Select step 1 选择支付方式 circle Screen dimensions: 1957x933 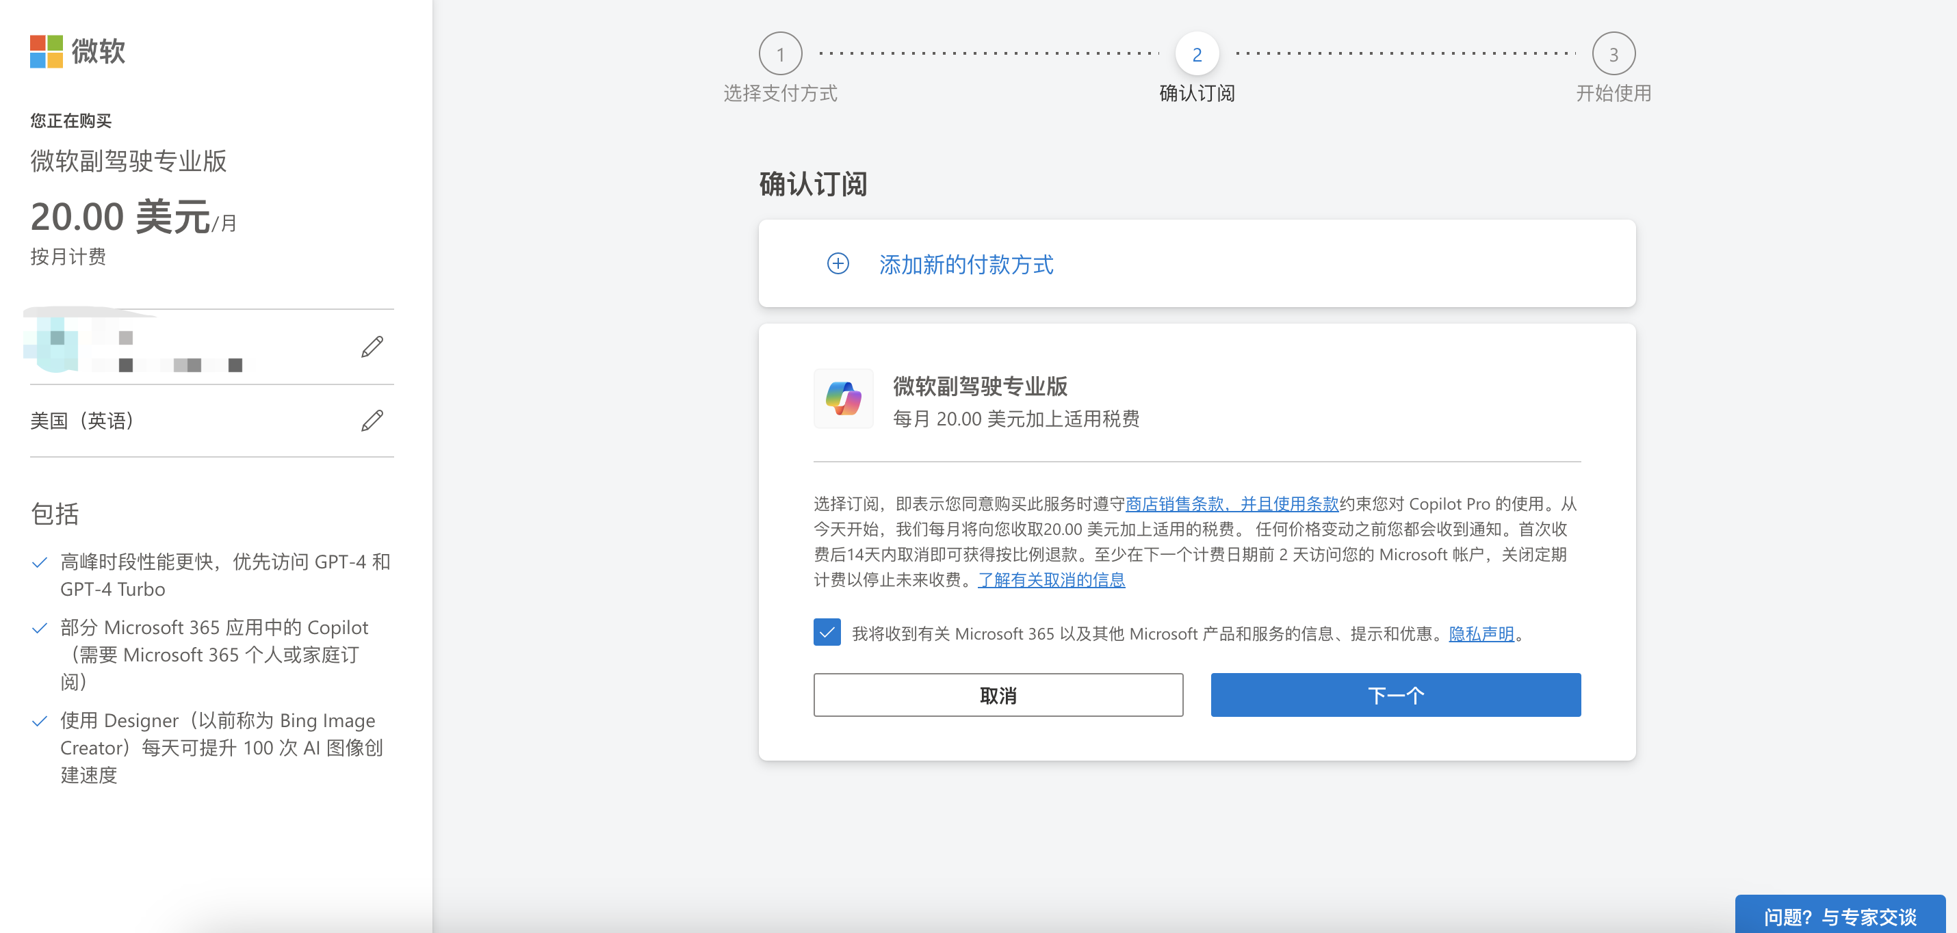(x=780, y=54)
